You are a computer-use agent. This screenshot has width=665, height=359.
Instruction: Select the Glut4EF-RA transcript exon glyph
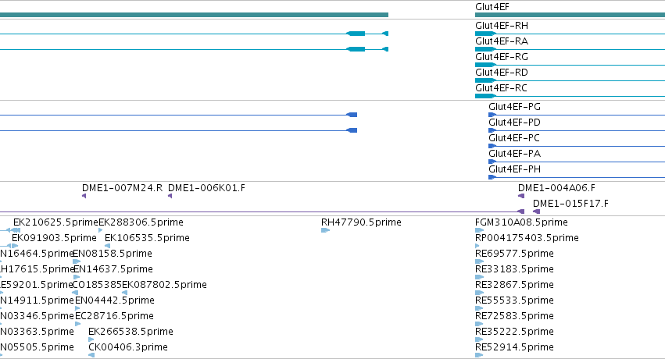(x=485, y=49)
